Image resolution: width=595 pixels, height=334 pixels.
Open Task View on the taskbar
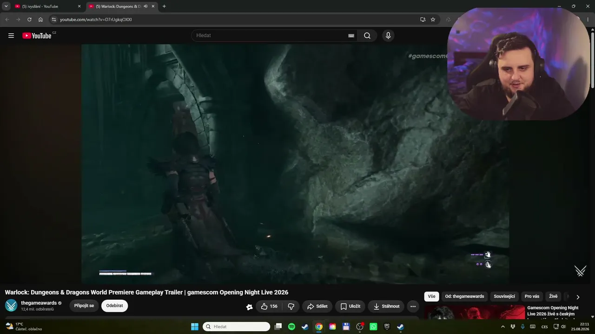click(x=278, y=327)
